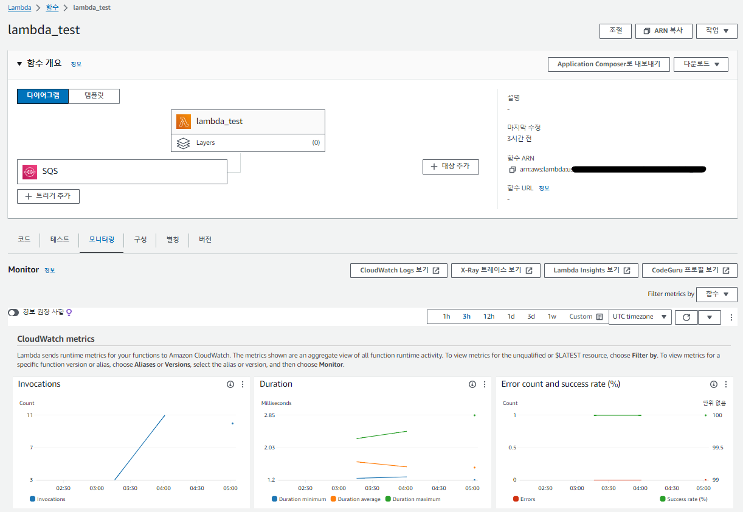Select the 1d time range

[x=511, y=317]
